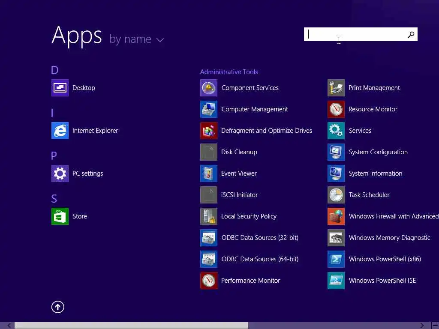439x329 pixels.
Task: Click the 'PC settings' label text
Action: pyautogui.click(x=87, y=173)
